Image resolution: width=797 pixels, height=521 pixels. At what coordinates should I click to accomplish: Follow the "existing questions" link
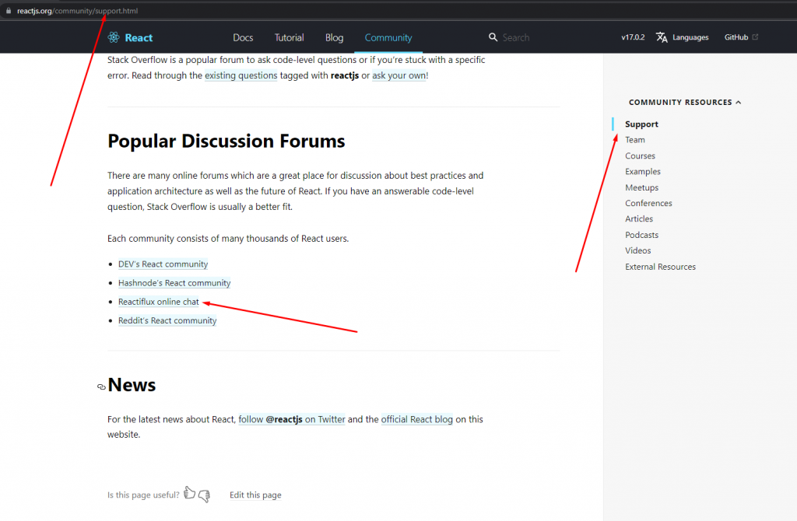point(241,75)
